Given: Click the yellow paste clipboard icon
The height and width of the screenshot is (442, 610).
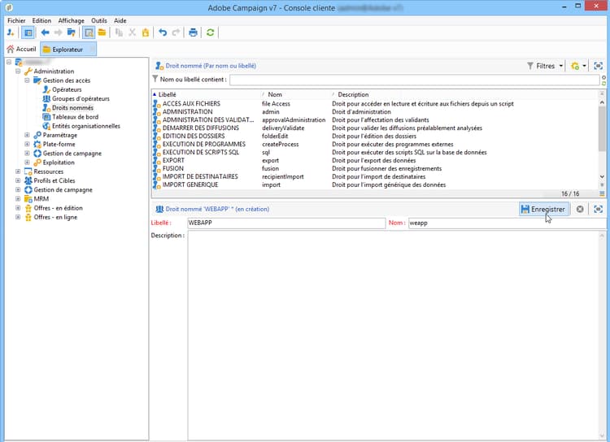Looking at the screenshot, I should pos(146,32).
